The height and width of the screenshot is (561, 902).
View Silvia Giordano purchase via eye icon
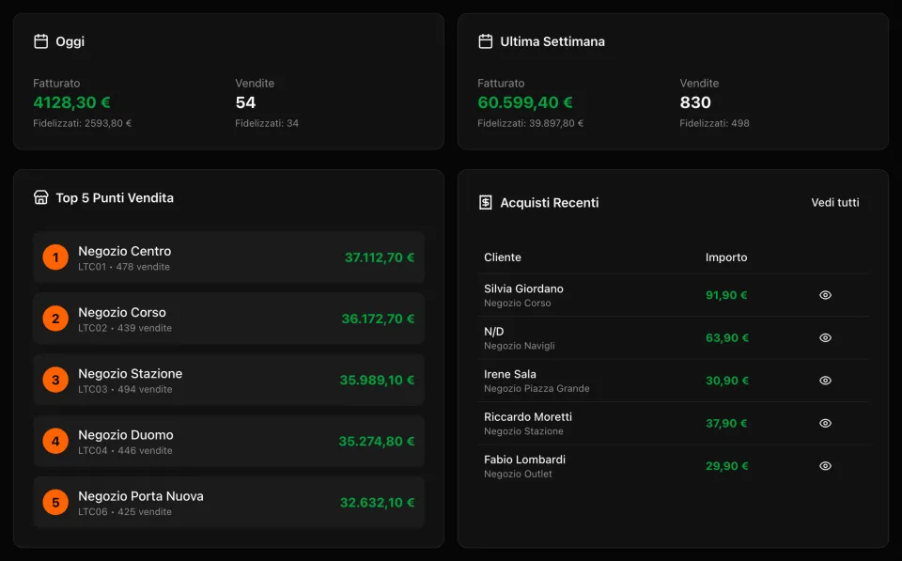826,295
